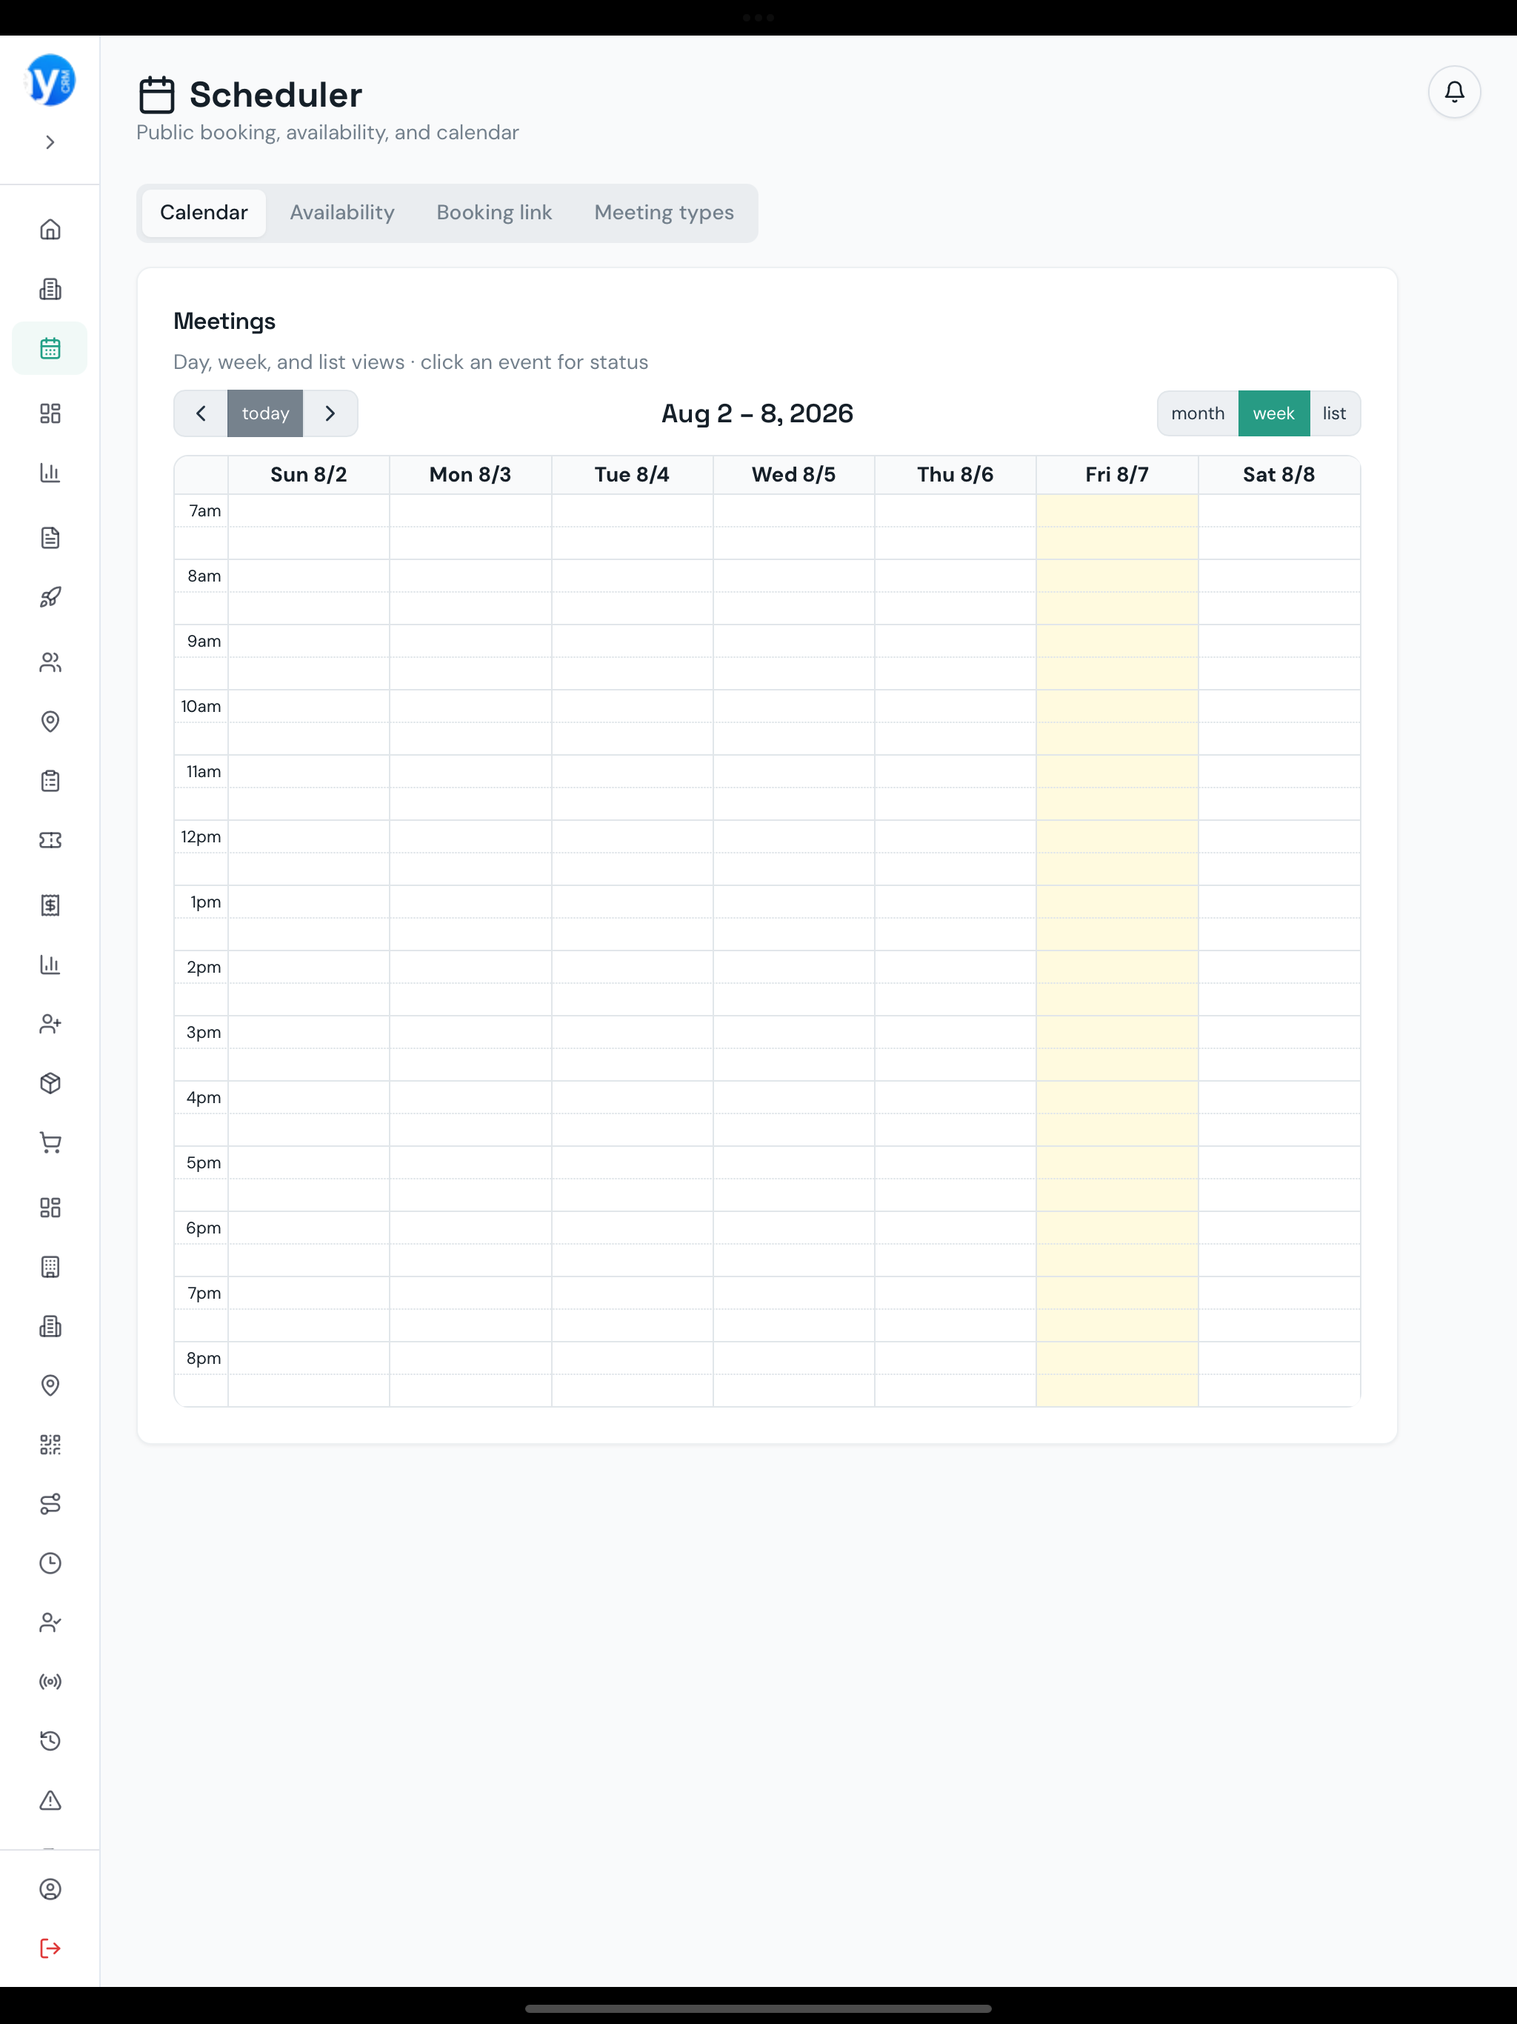Open the Home icon in the sidebar

pos(50,229)
